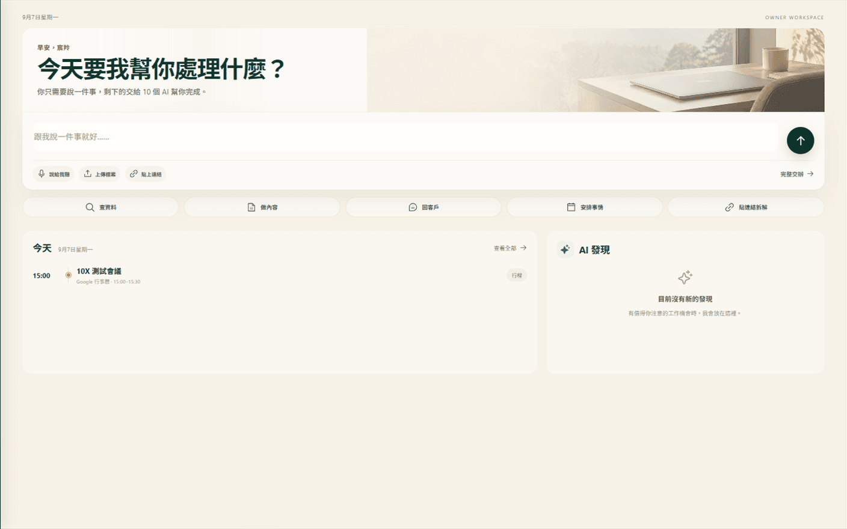Image resolution: width=847 pixels, height=529 pixels.
Task: Click the 行程 tag on the meeting
Action: [517, 275]
